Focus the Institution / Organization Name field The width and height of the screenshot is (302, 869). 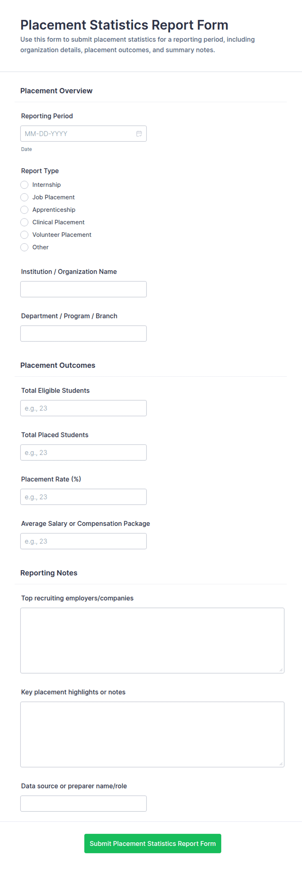[83, 289]
